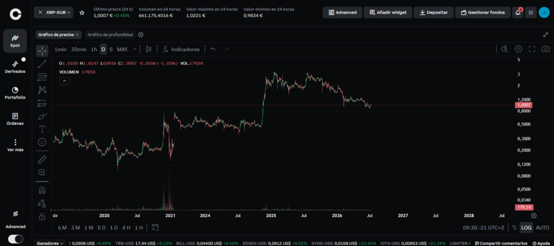
Task: Add a new chart tab with plus icon
Action: pyautogui.click(x=140, y=34)
